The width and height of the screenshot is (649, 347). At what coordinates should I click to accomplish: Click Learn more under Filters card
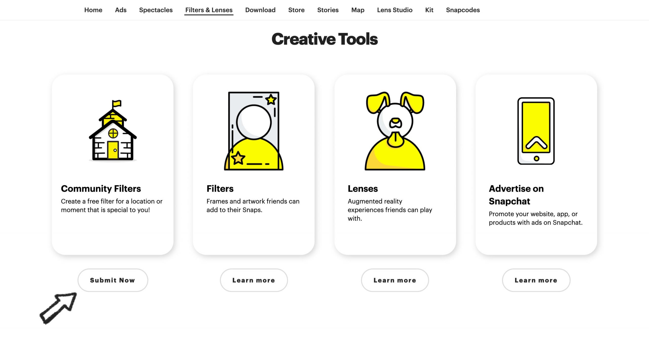(x=254, y=280)
